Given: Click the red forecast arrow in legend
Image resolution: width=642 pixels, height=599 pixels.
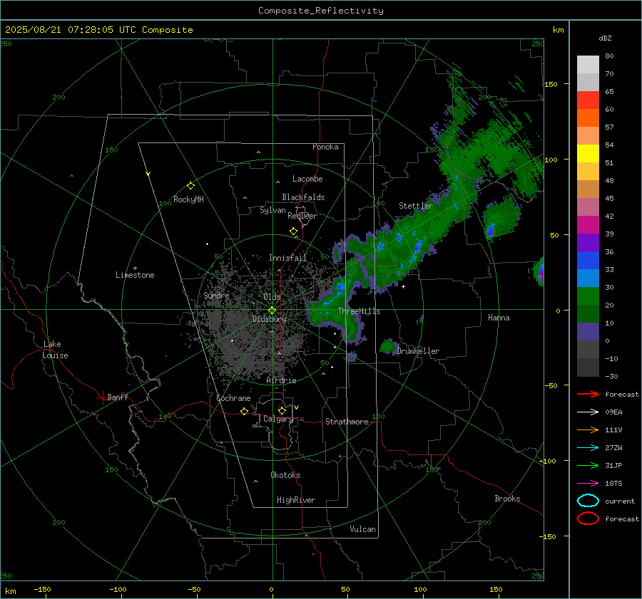Looking at the screenshot, I should click(x=588, y=394).
